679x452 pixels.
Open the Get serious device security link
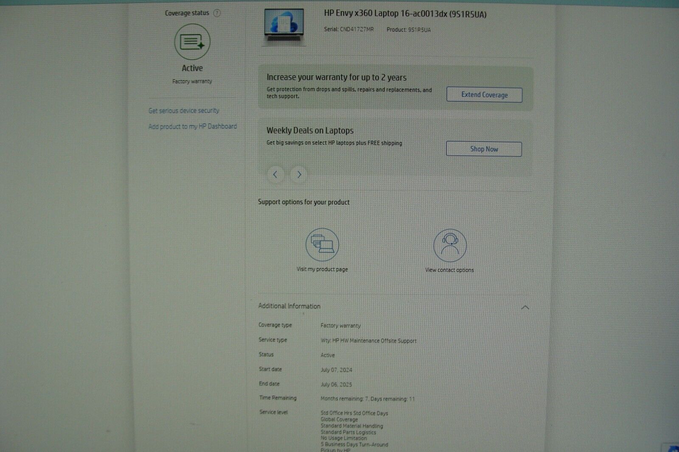coord(184,111)
